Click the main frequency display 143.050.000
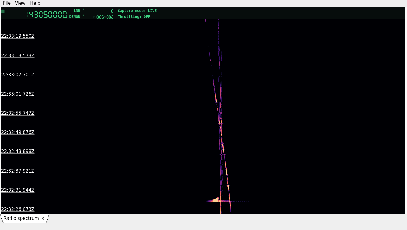The width and height of the screenshot is (407, 230). pyautogui.click(x=47, y=15)
